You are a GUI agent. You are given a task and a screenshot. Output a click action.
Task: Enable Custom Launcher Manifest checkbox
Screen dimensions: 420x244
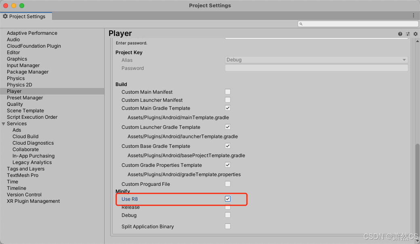[x=228, y=100]
